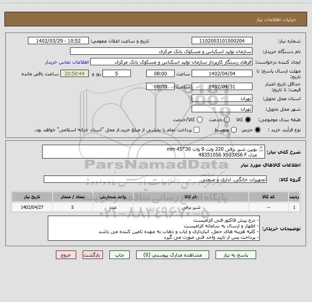Click the response deadline date 1402/04/04
This screenshot has height=302, width=312.
click(x=222, y=74)
